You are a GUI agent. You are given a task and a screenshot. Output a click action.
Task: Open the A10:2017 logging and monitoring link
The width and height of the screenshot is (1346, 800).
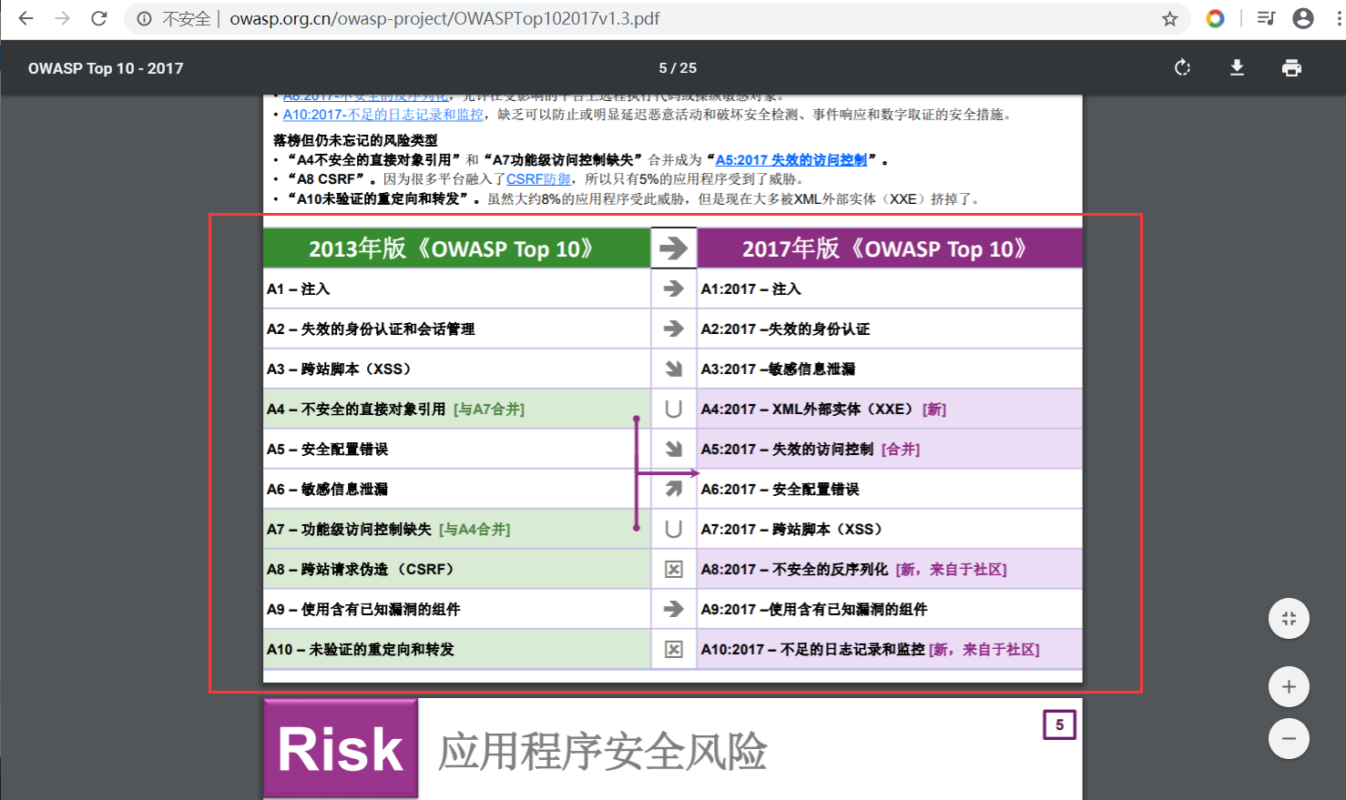pos(383,115)
